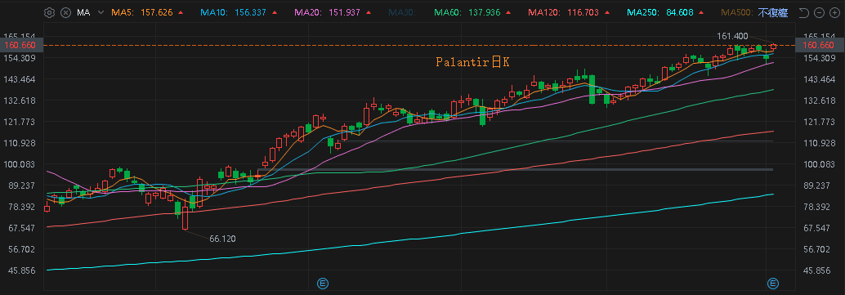Click the 161.400 high price annotation
Viewport: 845px width, 295px height.
tap(732, 36)
